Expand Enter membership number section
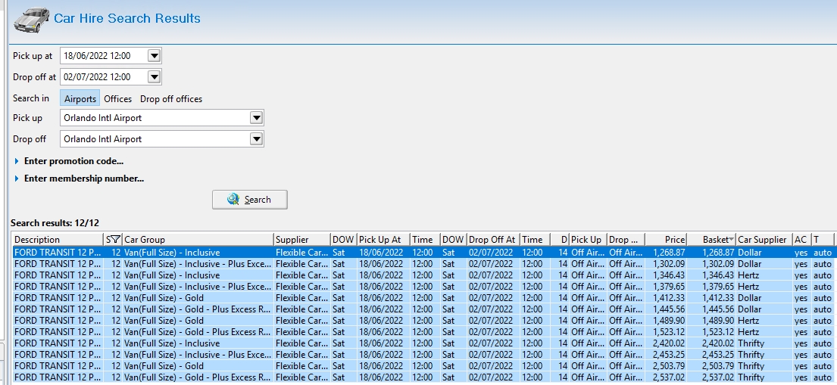 pyautogui.click(x=80, y=179)
